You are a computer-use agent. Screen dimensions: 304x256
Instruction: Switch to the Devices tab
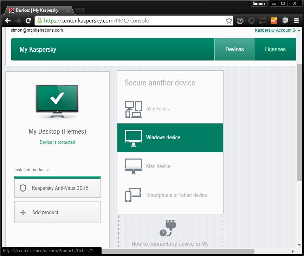234,49
